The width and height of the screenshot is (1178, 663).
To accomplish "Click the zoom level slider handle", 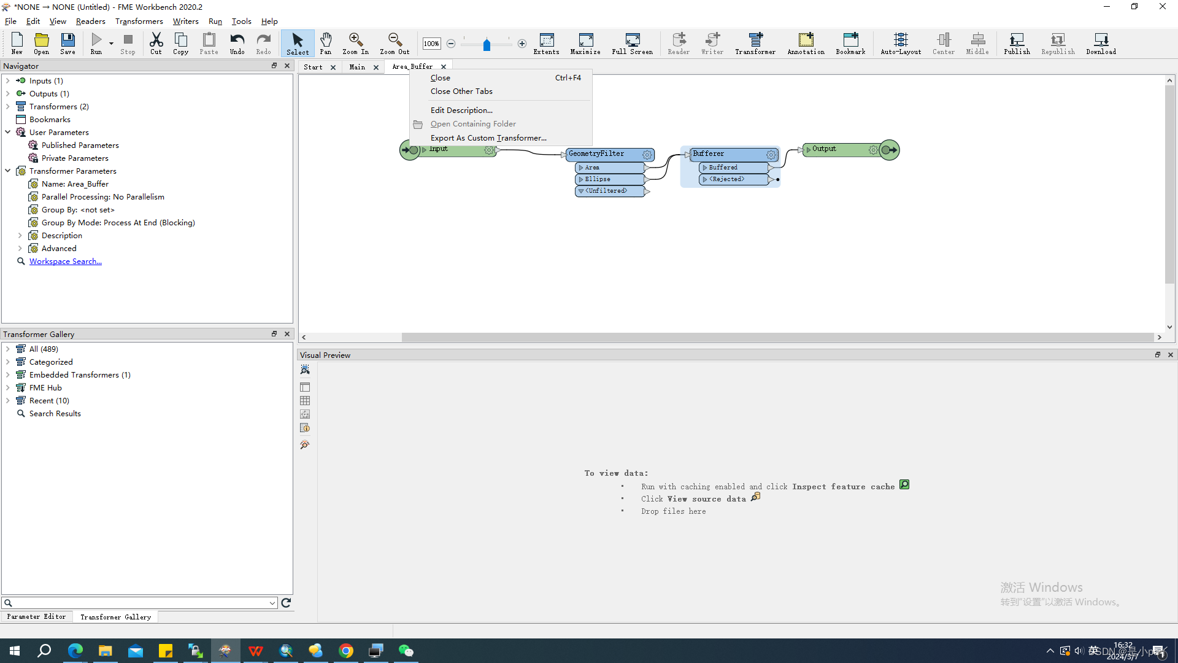I will [x=487, y=45].
